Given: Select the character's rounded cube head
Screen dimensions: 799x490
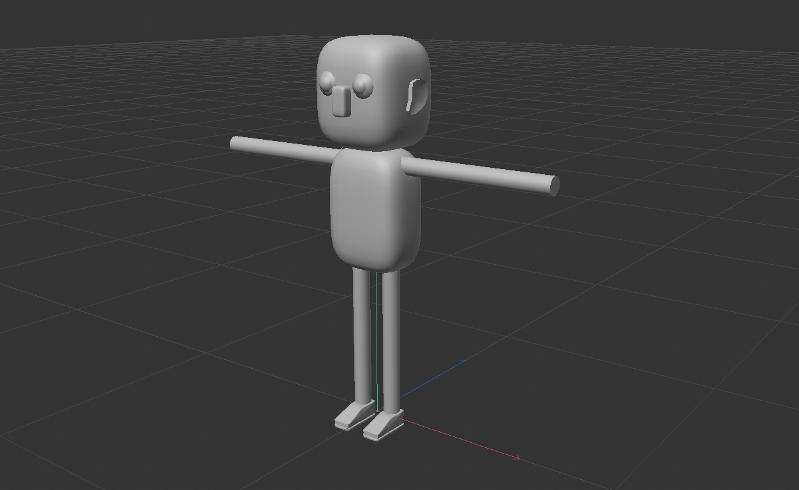Looking at the screenshot, I should [x=374, y=93].
